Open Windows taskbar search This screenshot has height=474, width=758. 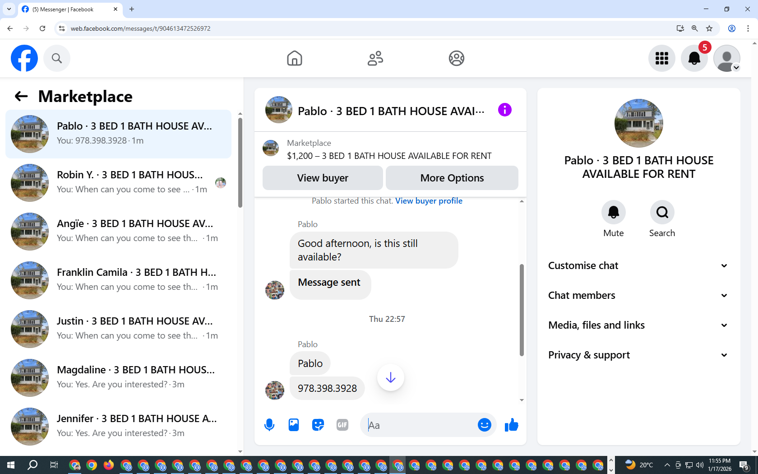pos(32,465)
